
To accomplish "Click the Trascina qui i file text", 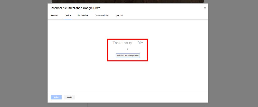I will 128,43.
